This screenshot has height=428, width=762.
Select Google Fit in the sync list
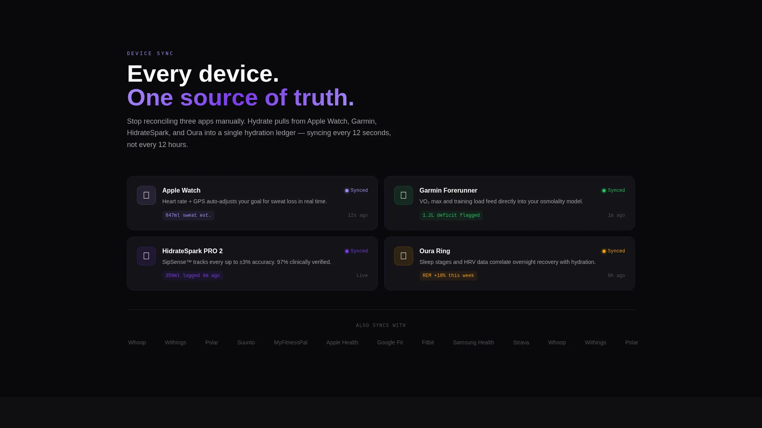click(390, 343)
